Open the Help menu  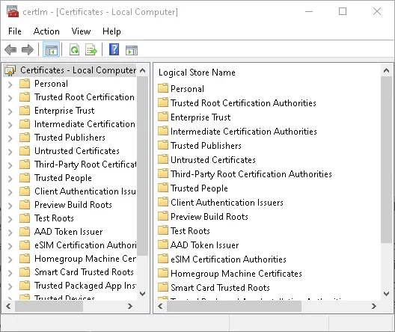click(x=111, y=31)
